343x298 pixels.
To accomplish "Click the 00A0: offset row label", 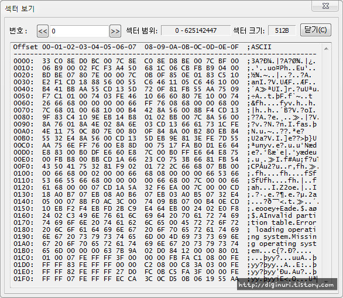I will tap(23, 131).
